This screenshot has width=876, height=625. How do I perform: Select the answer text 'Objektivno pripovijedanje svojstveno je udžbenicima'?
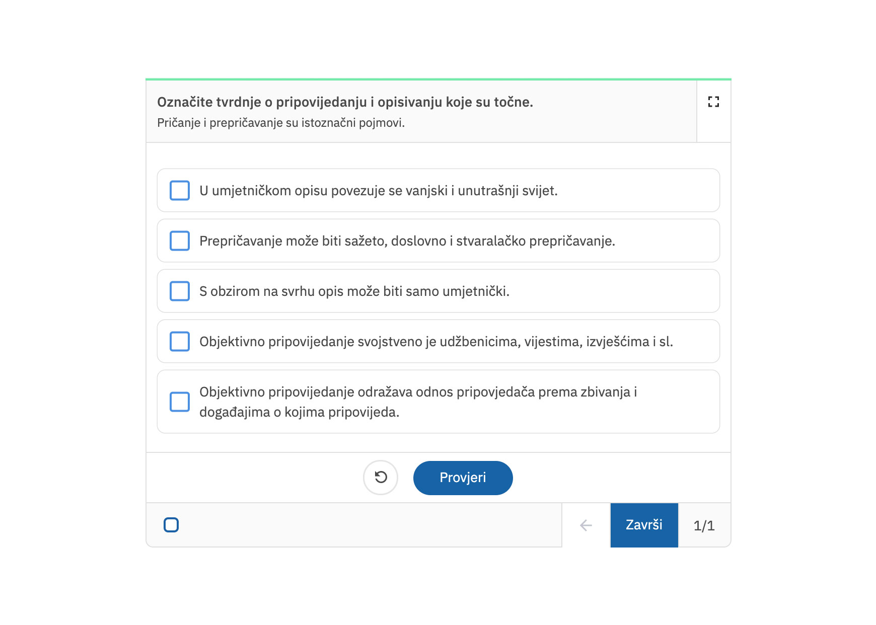pos(436,342)
